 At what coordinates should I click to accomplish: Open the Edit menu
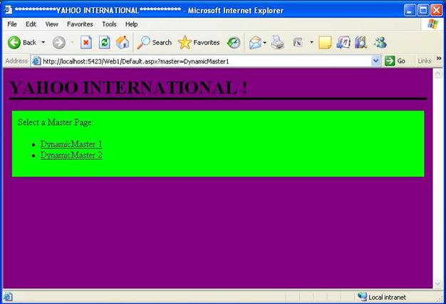31,24
